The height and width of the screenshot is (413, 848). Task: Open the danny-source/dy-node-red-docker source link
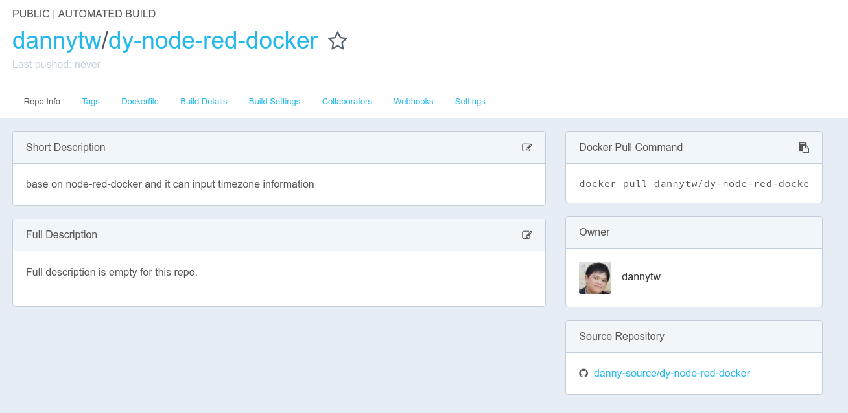(x=672, y=374)
